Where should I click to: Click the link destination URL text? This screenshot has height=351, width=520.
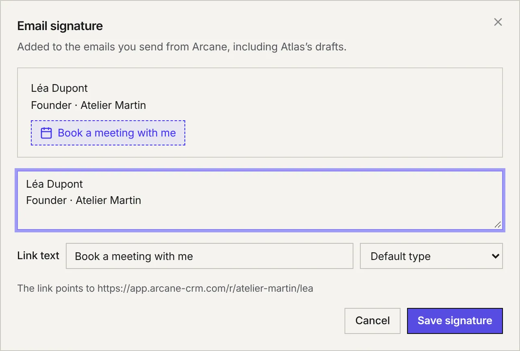205,289
